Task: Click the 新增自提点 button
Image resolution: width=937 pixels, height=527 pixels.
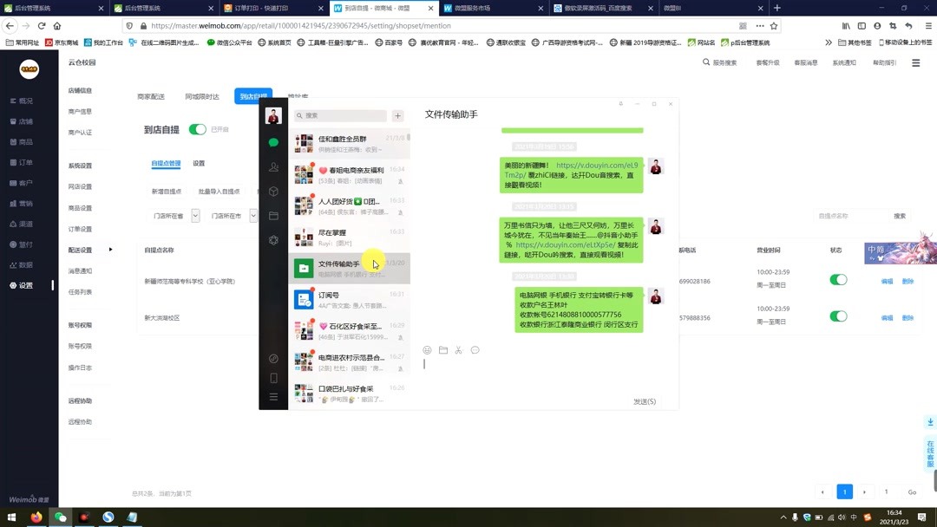Action: (x=167, y=190)
